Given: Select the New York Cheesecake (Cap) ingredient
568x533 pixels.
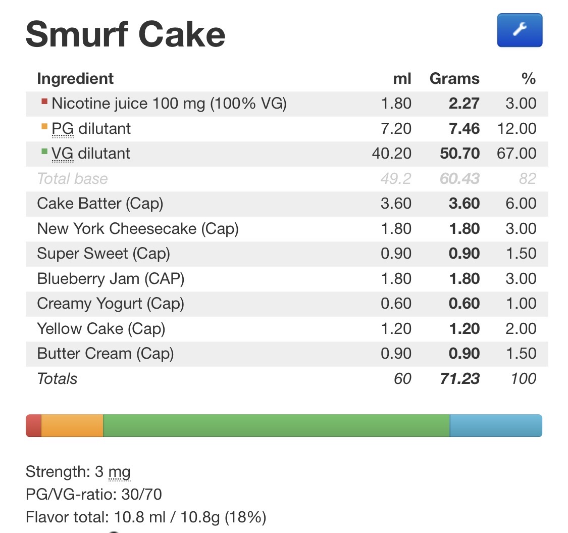Looking at the screenshot, I should (x=137, y=228).
